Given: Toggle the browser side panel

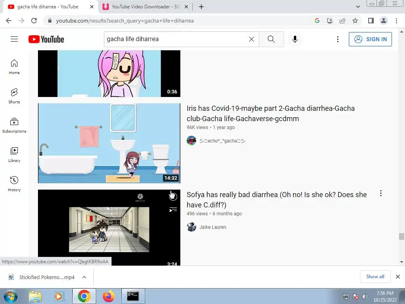Looking at the screenshot, I should pos(371,21).
